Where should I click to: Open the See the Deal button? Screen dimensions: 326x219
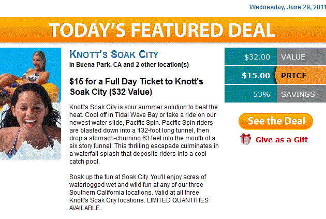pos(276,121)
